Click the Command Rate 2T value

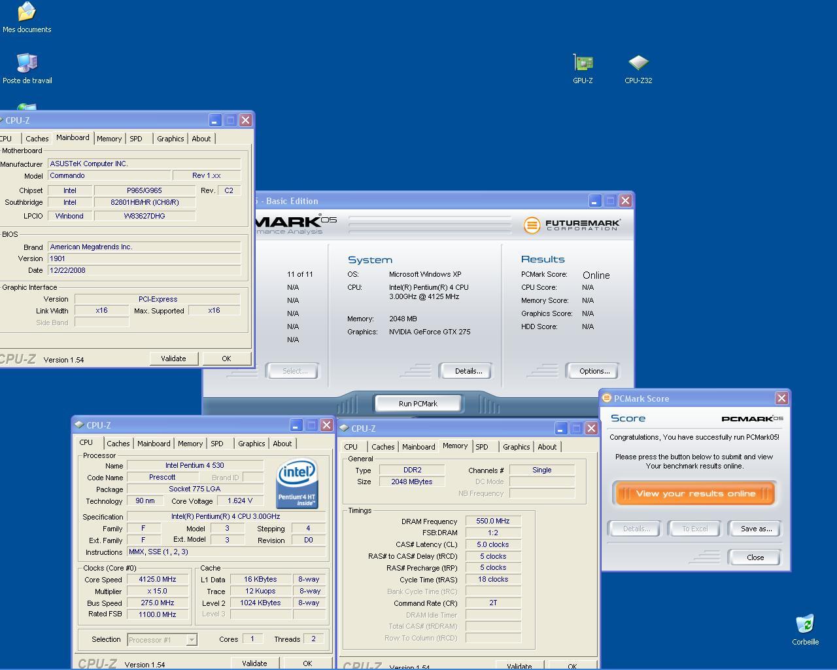493,603
